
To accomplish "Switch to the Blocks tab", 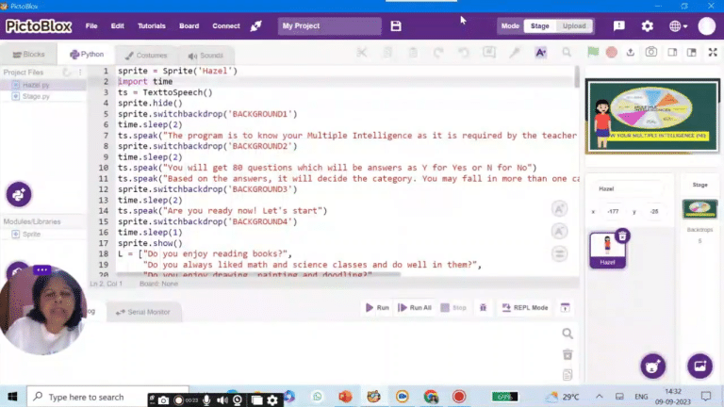I will click(x=28, y=55).
